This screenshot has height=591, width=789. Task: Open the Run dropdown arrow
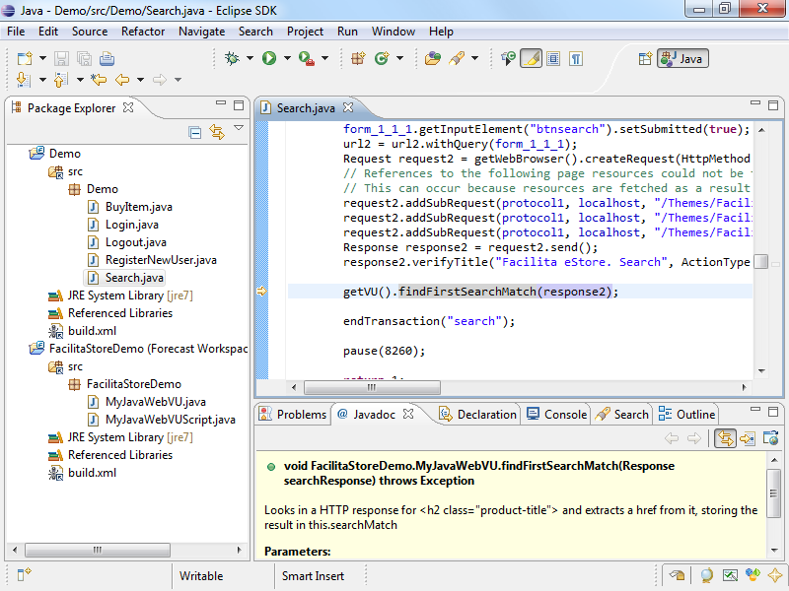pyautogui.click(x=287, y=58)
